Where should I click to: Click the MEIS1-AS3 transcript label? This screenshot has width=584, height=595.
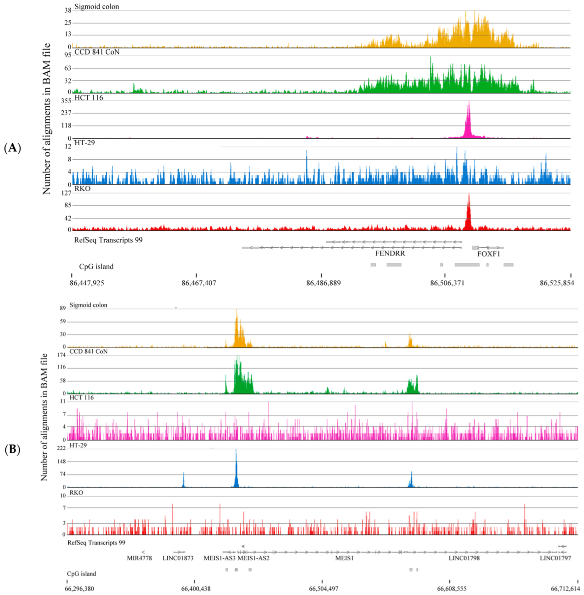click(219, 558)
